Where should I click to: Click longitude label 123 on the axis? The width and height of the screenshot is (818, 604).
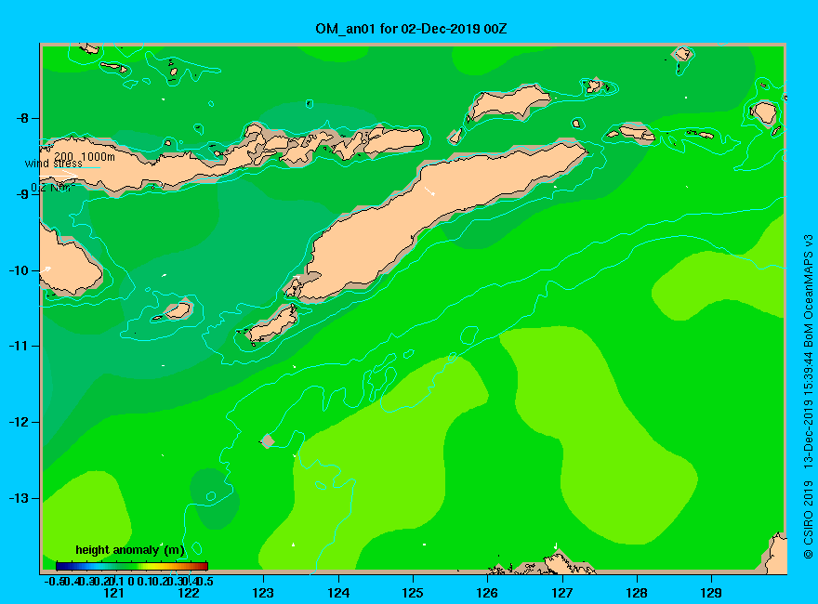tap(263, 593)
